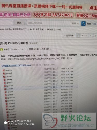Click the 复制链接 copy link text
The width and height of the screenshot is (97, 130).
coord(33,43)
